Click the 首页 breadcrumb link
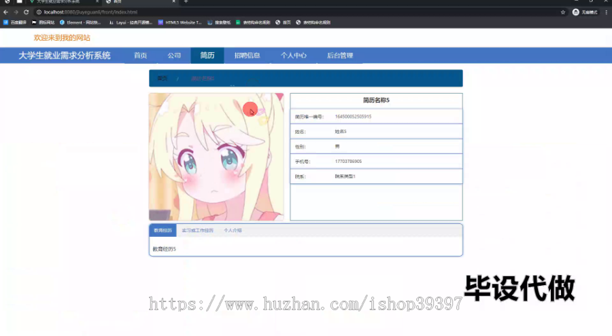 (x=163, y=78)
